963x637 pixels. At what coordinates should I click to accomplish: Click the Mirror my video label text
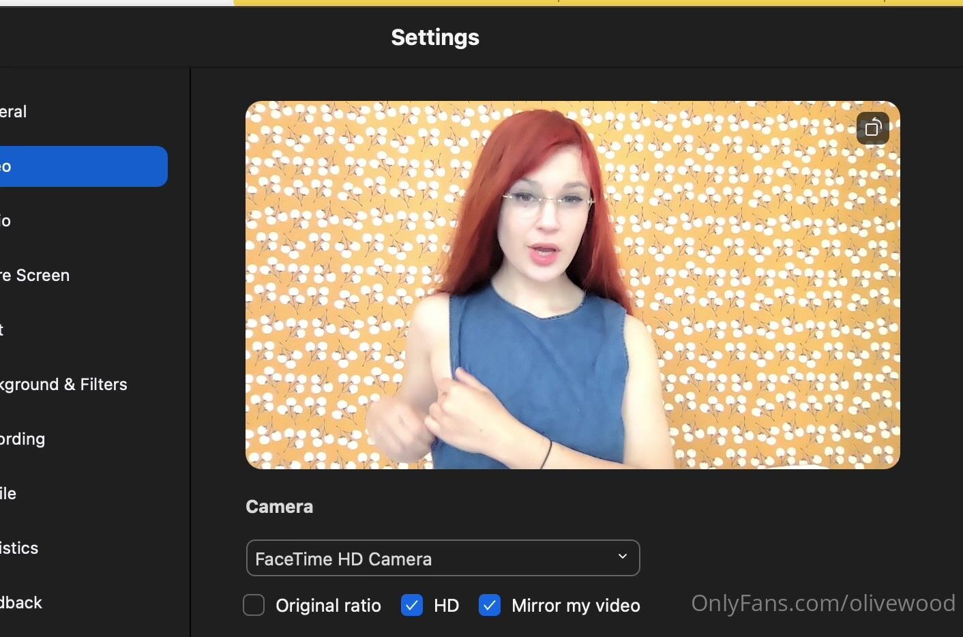[x=576, y=606]
